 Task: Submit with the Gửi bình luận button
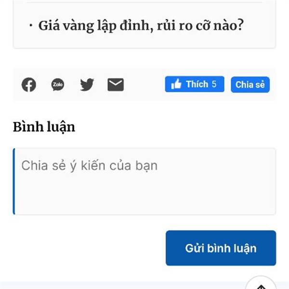221,248
